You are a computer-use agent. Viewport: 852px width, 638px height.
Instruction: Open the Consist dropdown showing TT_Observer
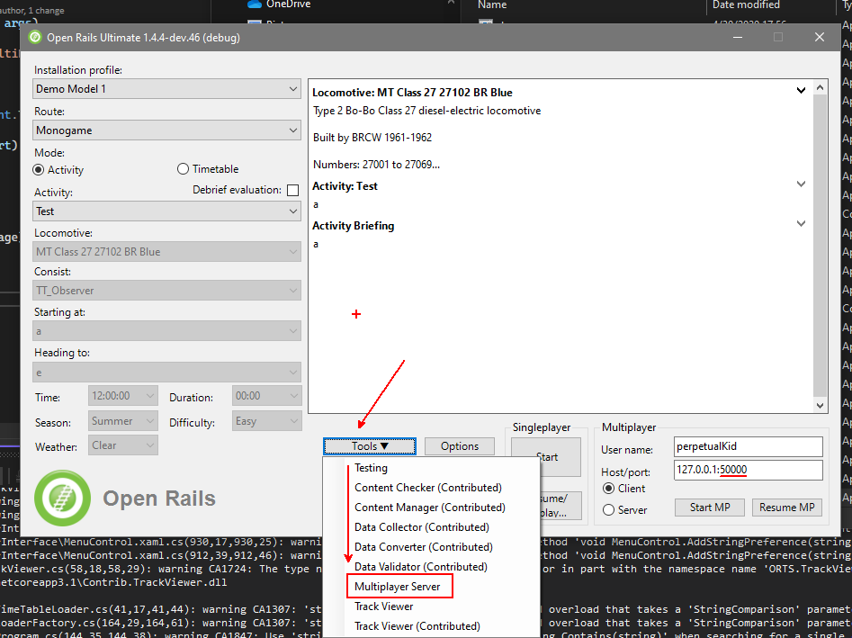166,290
